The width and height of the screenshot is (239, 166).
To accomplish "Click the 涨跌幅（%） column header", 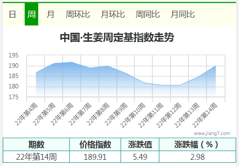I will tap(198, 144).
